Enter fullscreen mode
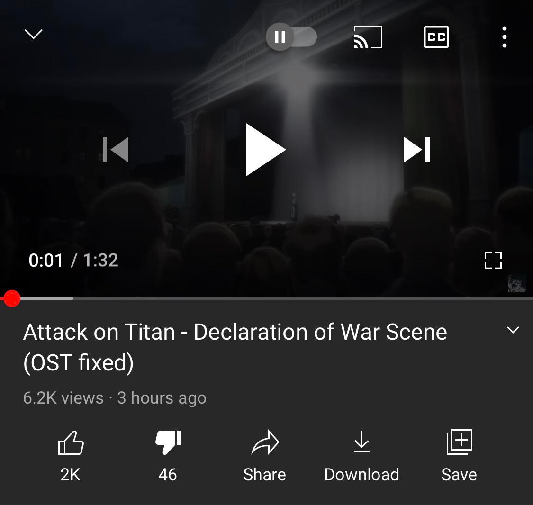 pyautogui.click(x=493, y=261)
